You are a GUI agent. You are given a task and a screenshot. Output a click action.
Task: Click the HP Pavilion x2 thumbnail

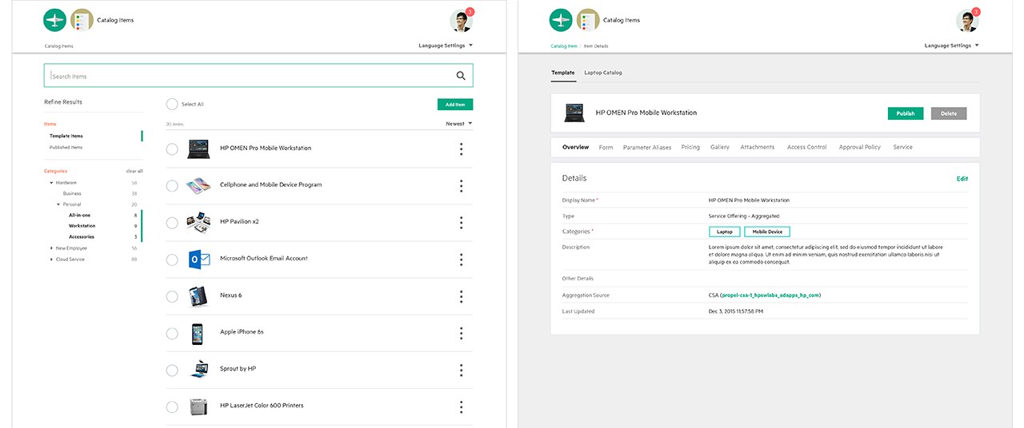pyautogui.click(x=198, y=222)
